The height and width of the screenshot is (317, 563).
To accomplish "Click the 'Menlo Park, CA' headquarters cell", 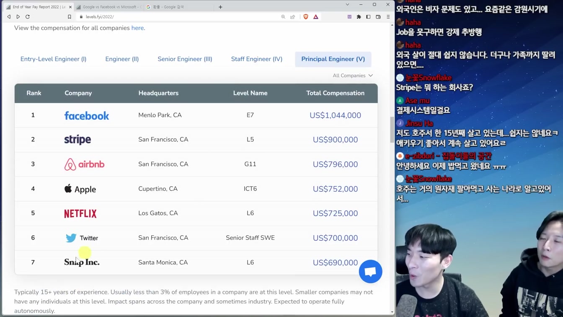I will 160,115.
